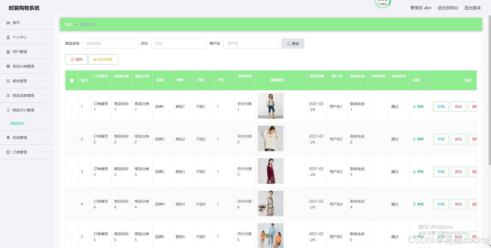This screenshot has width=491, height=248.
Task: Sort by 品牌 column sort icon
Action: (166, 80)
